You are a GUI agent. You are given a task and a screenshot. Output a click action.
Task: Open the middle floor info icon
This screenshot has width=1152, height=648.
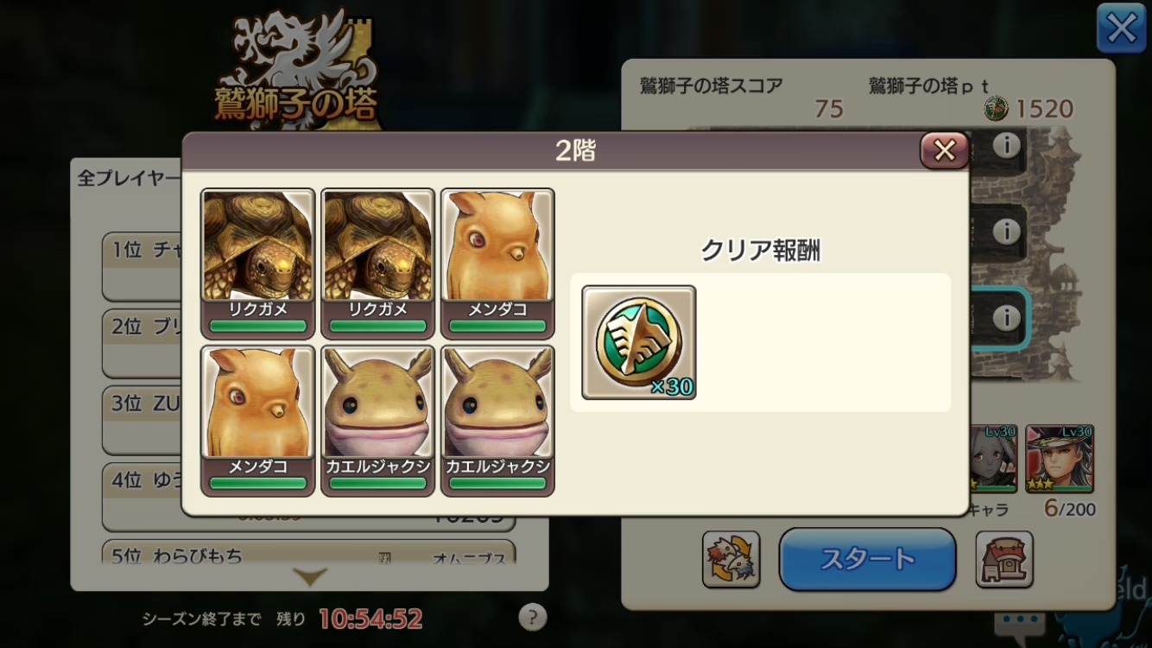(1006, 232)
